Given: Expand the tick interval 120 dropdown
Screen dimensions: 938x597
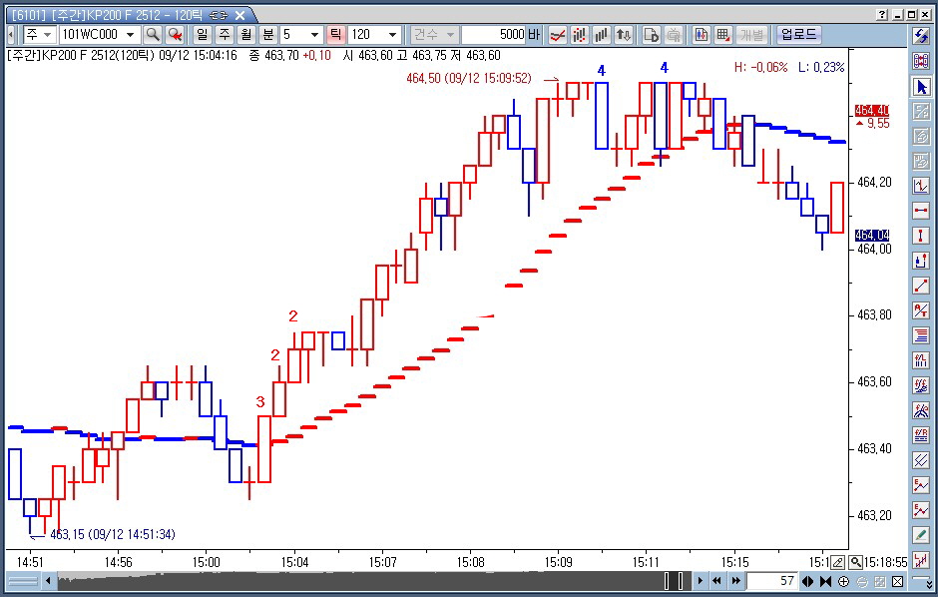Looking at the screenshot, I should [x=393, y=35].
